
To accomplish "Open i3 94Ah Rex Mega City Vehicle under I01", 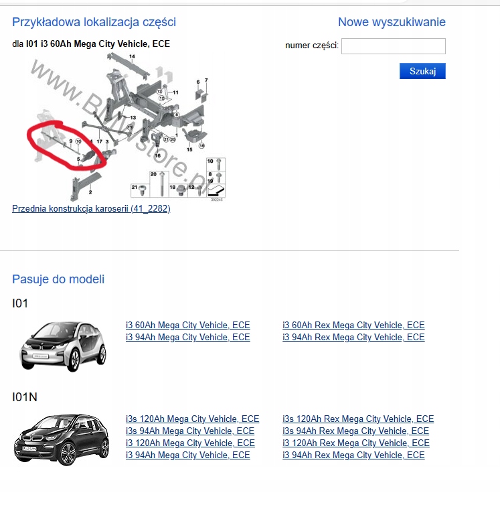I will pos(353,337).
